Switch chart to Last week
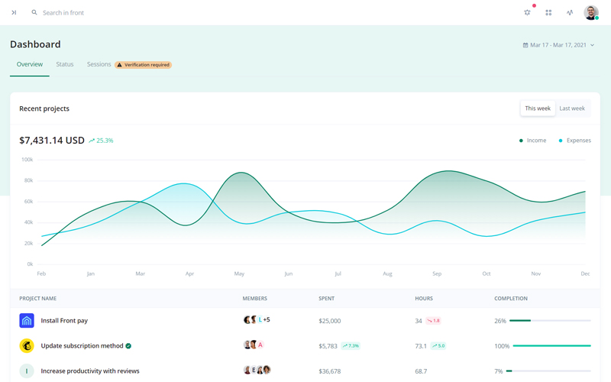 coord(572,108)
